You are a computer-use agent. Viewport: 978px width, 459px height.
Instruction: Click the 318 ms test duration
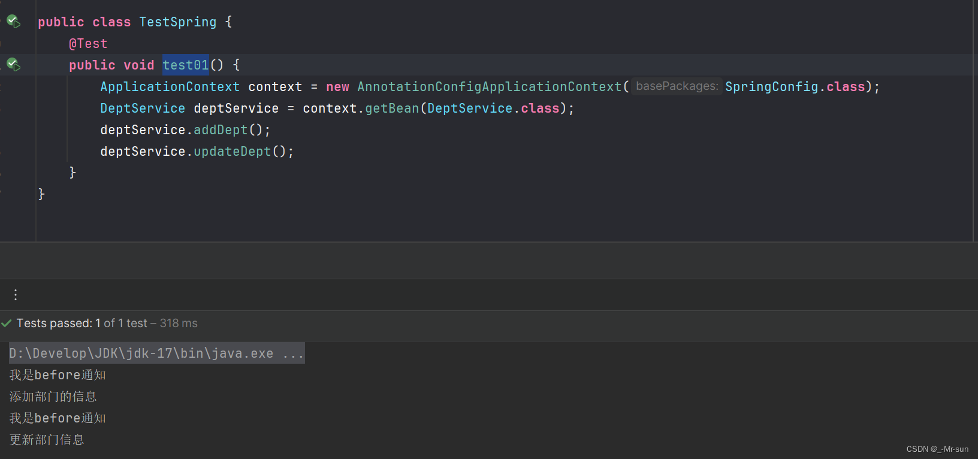pyautogui.click(x=179, y=324)
